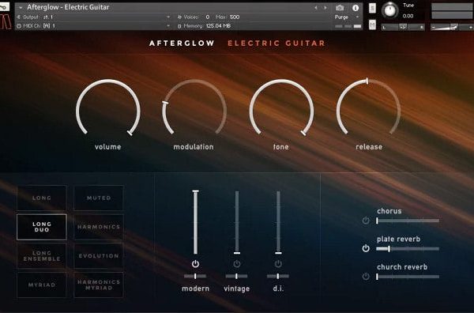Select the HARMONICS MYRIAD articulation
Screen dimensions: 474x313
[x=99, y=285]
